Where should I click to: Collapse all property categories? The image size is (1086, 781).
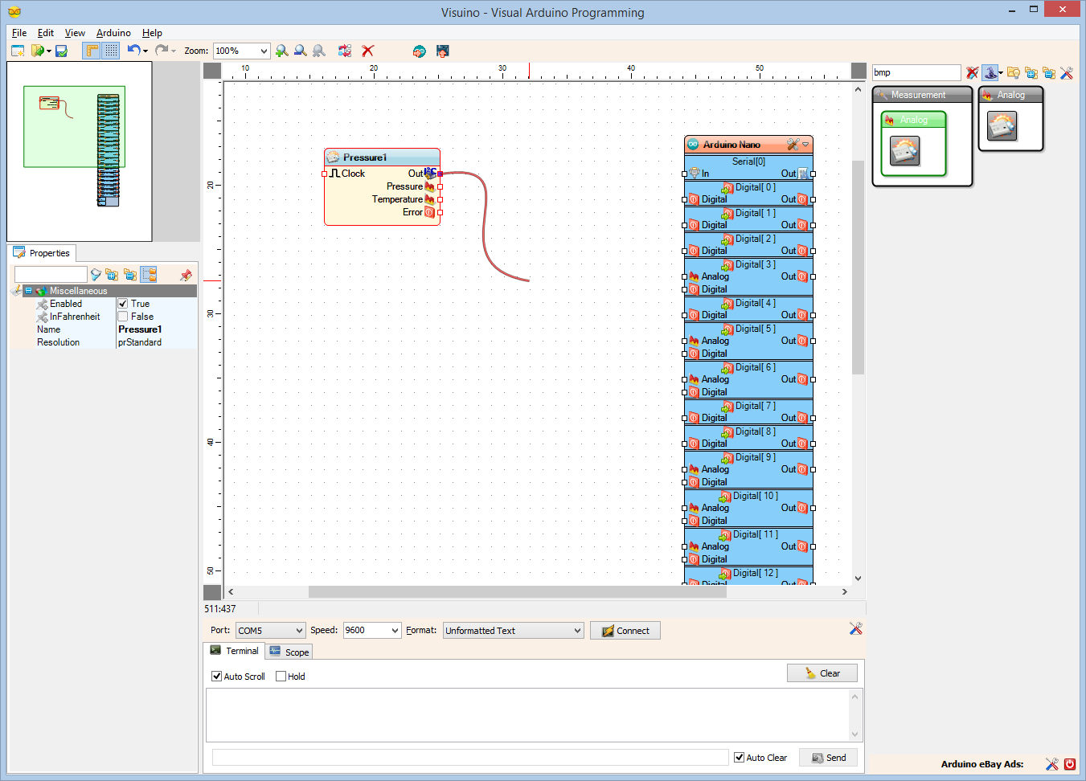coord(129,275)
